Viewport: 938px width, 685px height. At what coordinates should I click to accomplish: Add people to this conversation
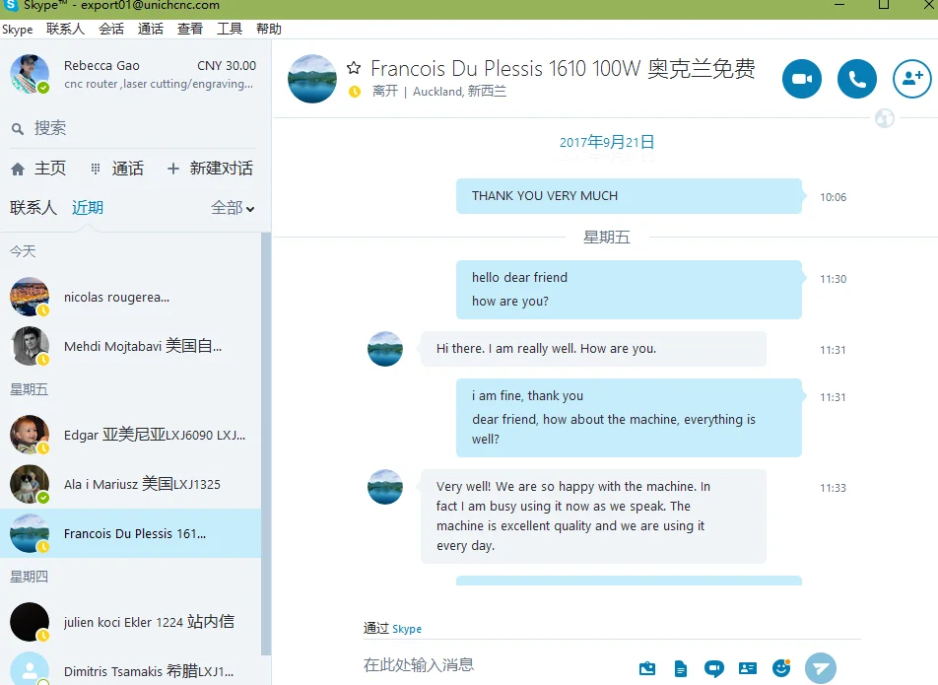tap(911, 79)
